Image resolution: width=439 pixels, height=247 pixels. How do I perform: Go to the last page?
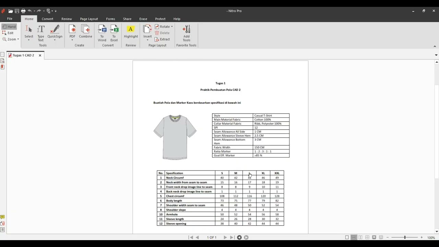(232, 237)
